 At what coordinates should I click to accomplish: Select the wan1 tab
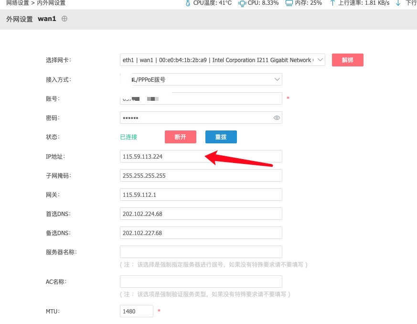[x=46, y=19]
